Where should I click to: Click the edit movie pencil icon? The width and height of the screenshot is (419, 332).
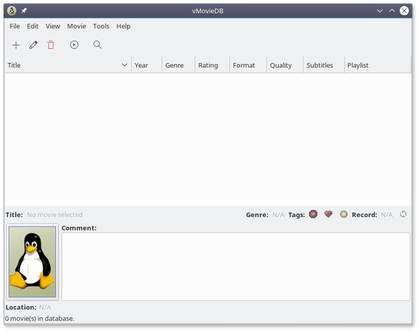coord(33,45)
